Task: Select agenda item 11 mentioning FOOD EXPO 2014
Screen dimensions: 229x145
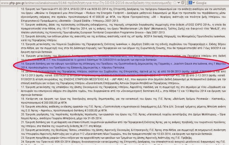Action: pyautogui.click(x=123, y=28)
